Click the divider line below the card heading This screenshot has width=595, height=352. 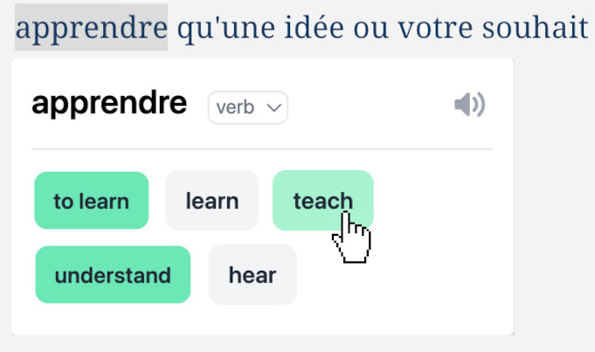pyautogui.click(x=262, y=149)
